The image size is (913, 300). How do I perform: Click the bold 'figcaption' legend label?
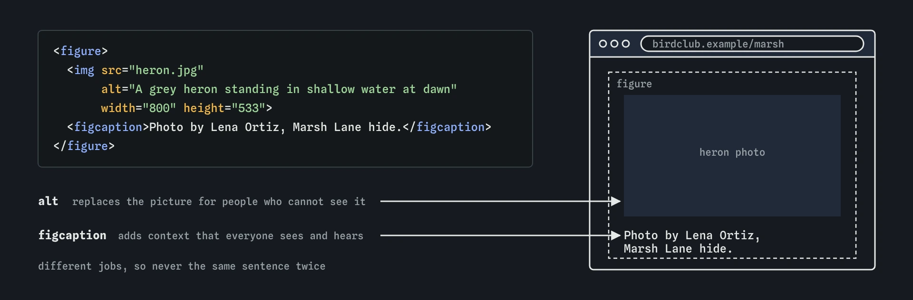72,235
